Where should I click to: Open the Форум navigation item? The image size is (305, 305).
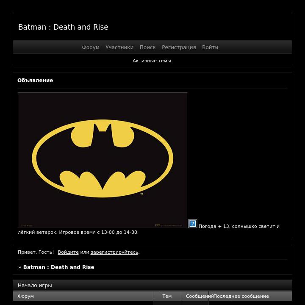(91, 47)
